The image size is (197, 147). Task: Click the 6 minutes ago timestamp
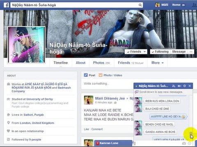coord(103,102)
